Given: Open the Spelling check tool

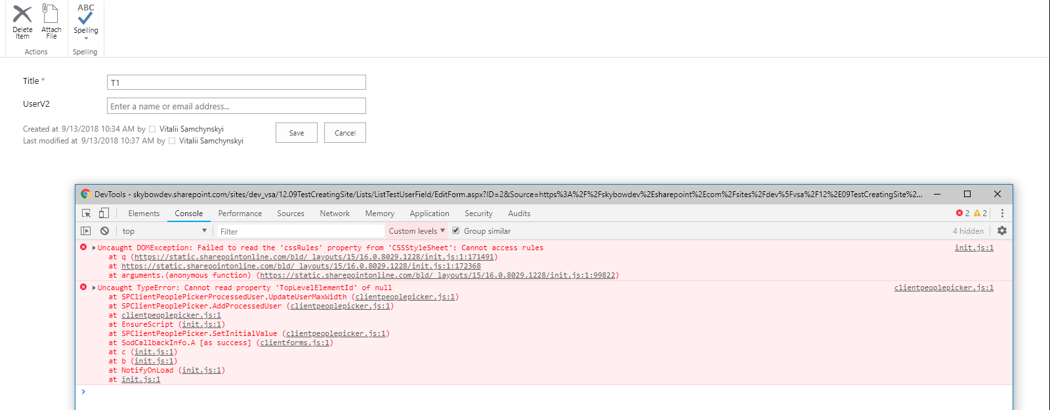Looking at the screenshot, I should (x=86, y=18).
